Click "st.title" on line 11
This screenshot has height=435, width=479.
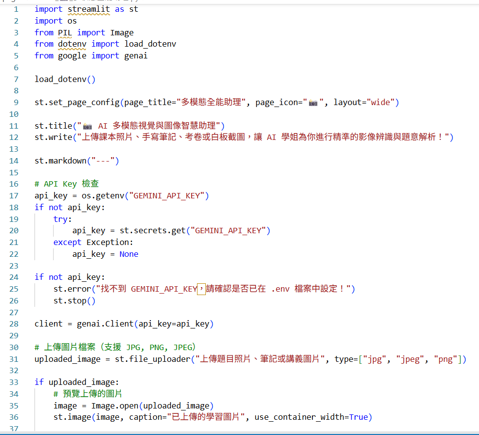[x=54, y=126]
